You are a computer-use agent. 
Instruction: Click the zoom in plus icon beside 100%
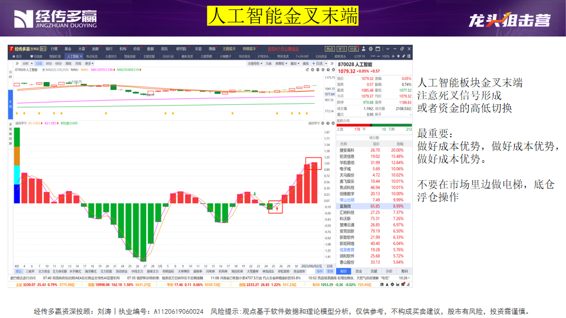(393, 57)
